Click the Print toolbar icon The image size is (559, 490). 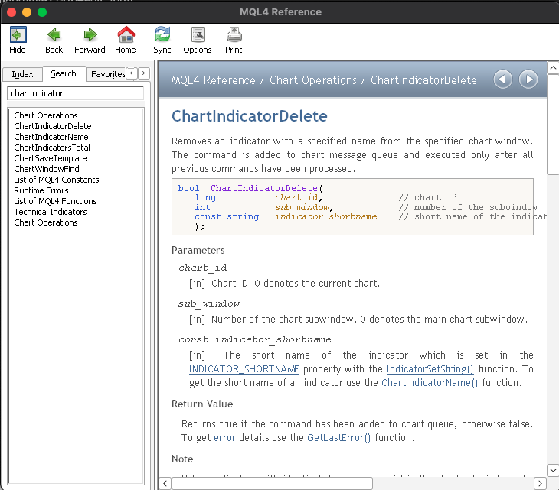[234, 40]
